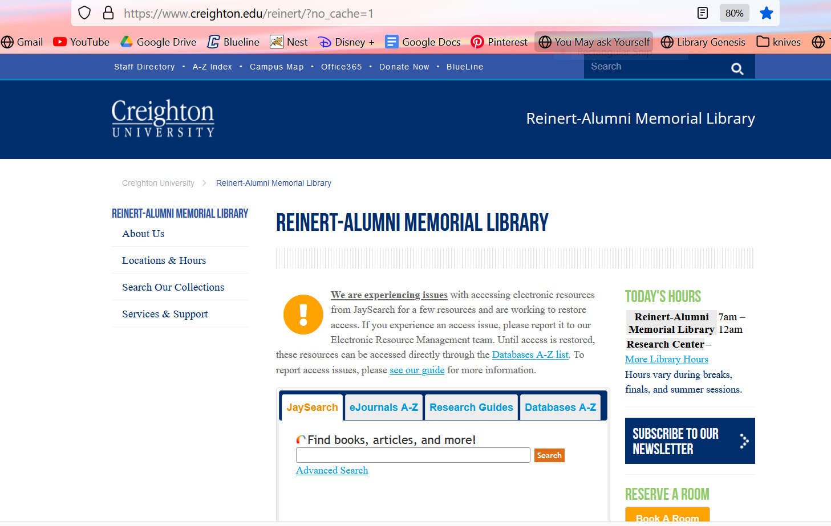The width and height of the screenshot is (831, 526).
Task: Toggle reader view icon in address bar
Action: (703, 13)
